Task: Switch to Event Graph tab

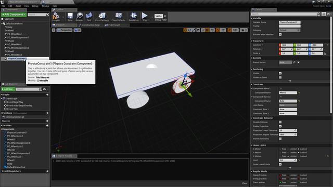Action: pos(114,25)
